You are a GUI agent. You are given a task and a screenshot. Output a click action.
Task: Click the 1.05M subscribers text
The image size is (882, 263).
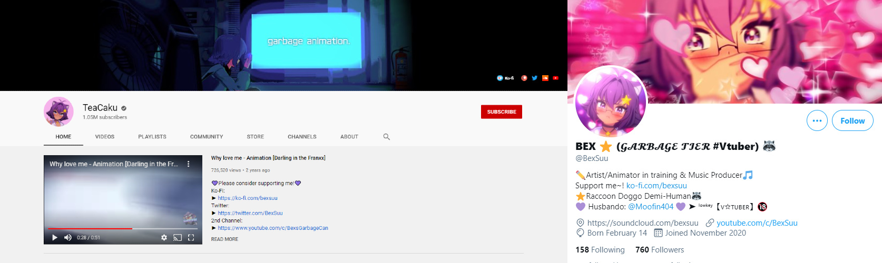point(105,117)
